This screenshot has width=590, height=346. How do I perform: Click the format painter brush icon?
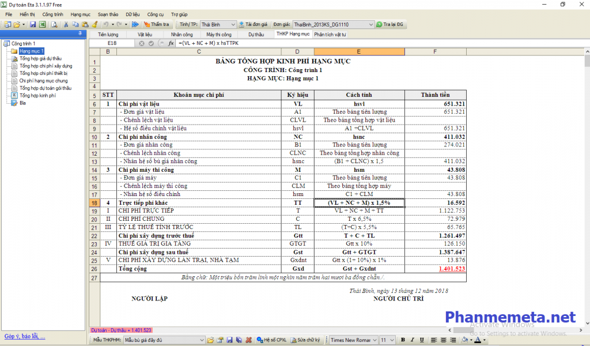coord(94,25)
